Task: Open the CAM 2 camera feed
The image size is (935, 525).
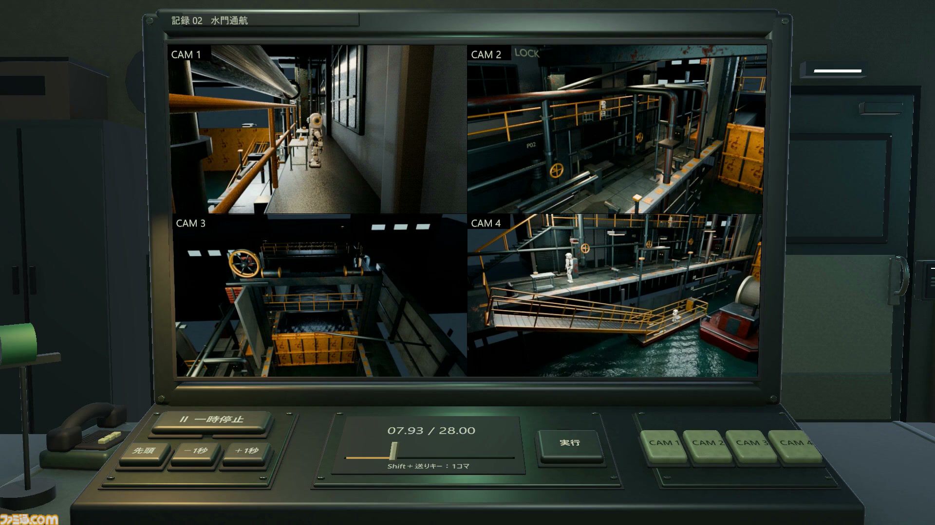Action: (x=617, y=129)
